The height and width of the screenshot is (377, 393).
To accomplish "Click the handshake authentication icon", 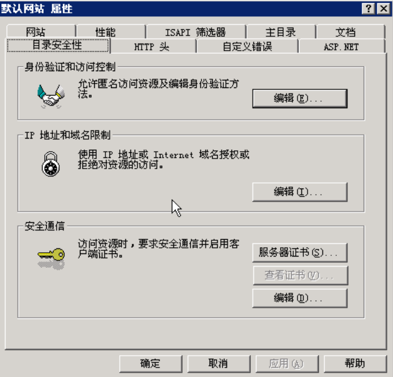I will coord(51,97).
